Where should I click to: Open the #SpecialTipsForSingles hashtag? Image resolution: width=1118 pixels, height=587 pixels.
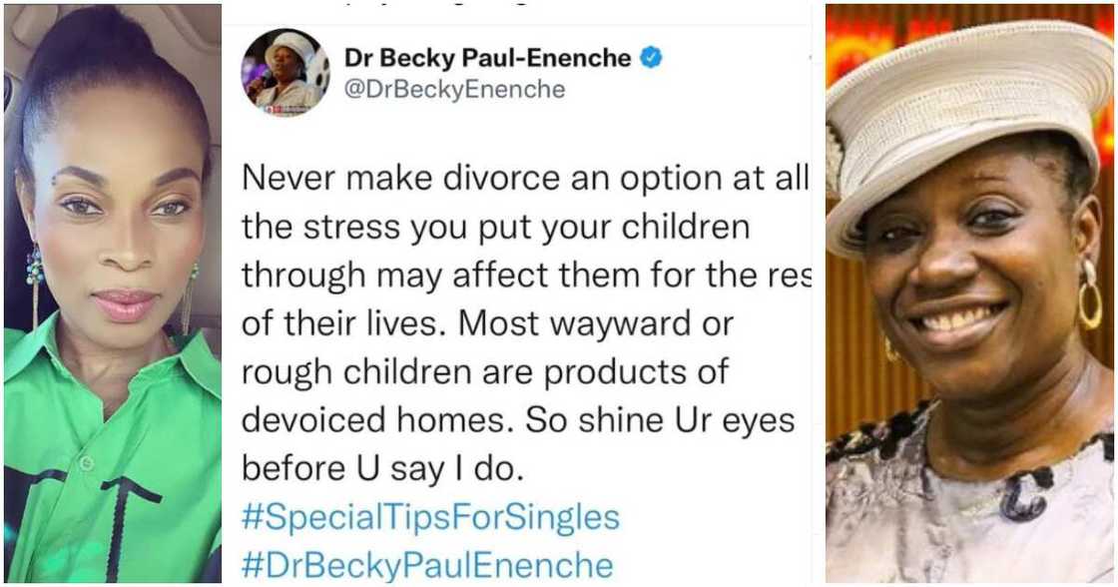(429, 517)
